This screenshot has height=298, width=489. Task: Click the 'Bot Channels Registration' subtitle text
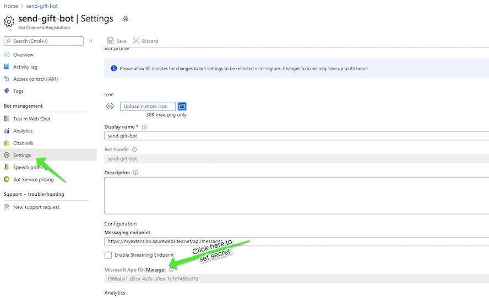[44, 27]
